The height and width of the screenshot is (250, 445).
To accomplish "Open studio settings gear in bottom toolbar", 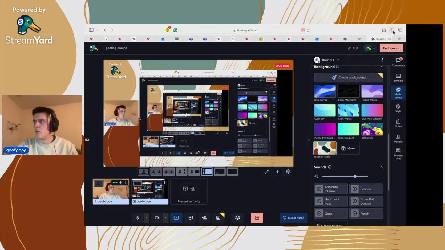I will click(x=237, y=218).
